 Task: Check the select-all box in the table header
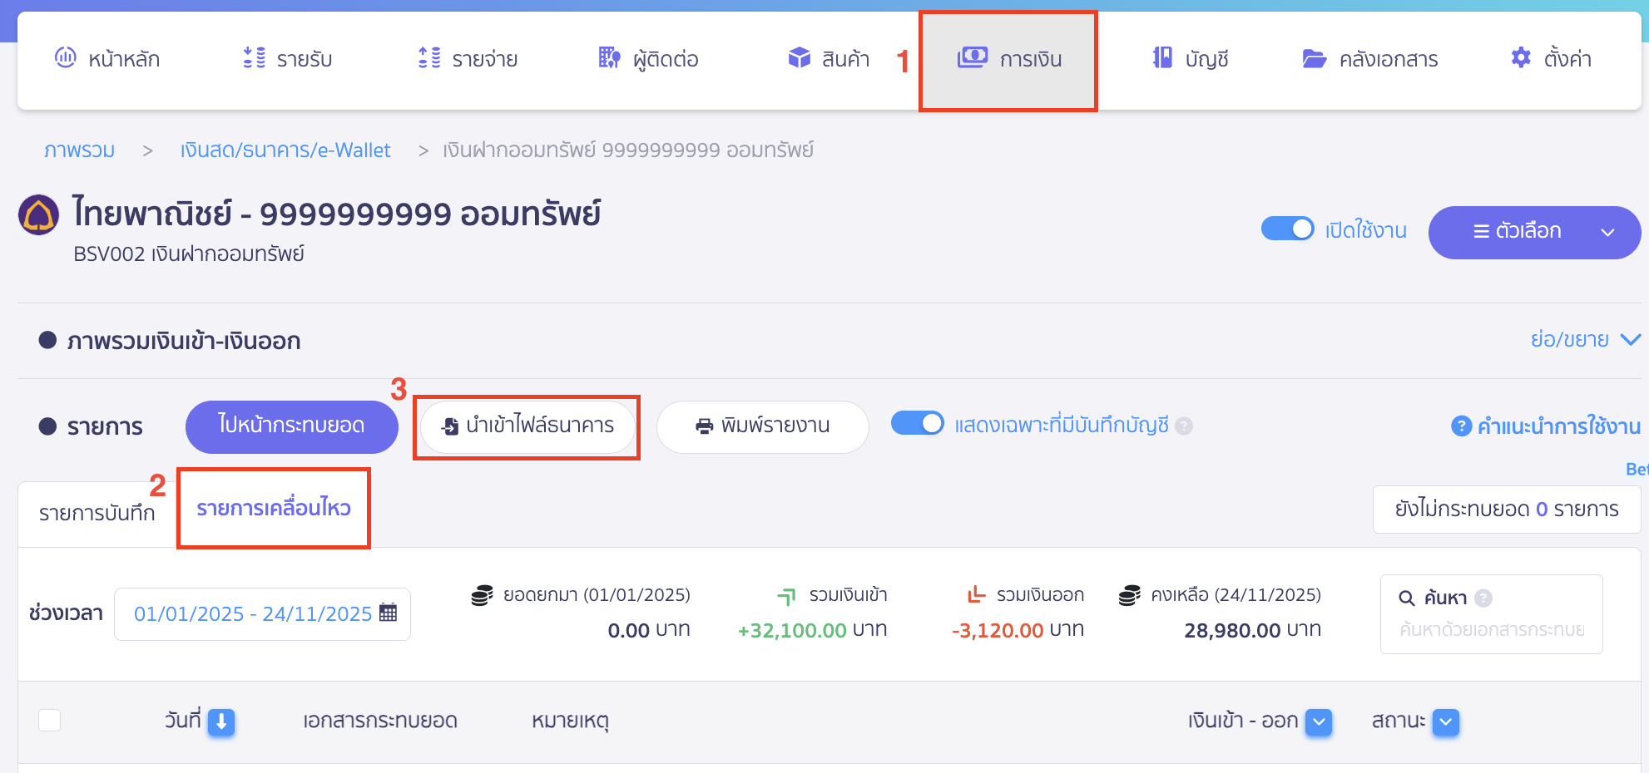pyautogui.click(x=48, y=721)
